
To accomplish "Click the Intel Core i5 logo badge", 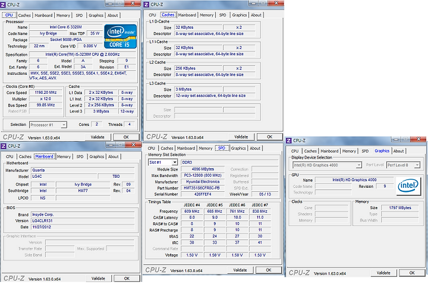I will [x=120, y=36].
